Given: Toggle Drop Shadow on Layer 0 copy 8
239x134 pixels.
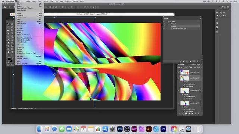Looking at the screenshot, I should [184, 86].
